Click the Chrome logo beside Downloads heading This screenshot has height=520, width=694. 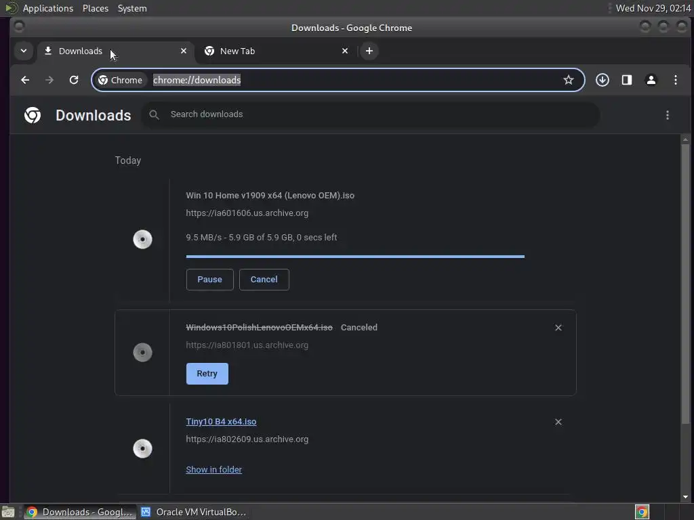coord(33,115)
